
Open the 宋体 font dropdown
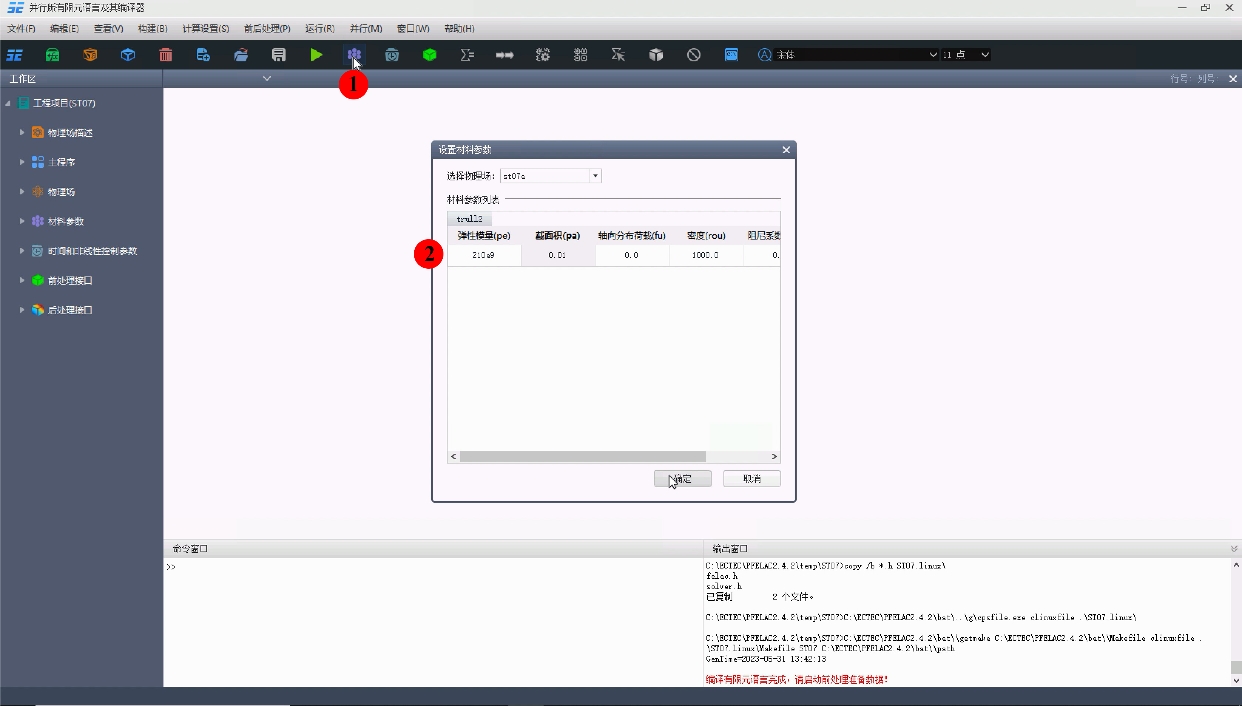tap(932, 55)
